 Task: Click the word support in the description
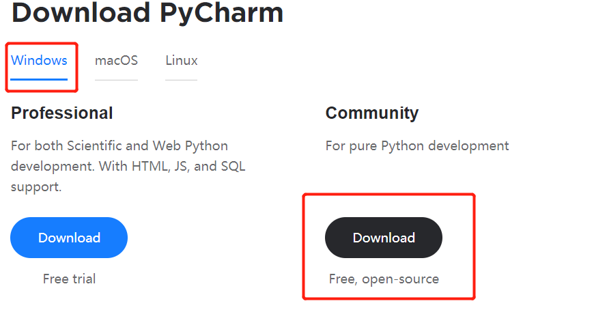coord(36,186)
